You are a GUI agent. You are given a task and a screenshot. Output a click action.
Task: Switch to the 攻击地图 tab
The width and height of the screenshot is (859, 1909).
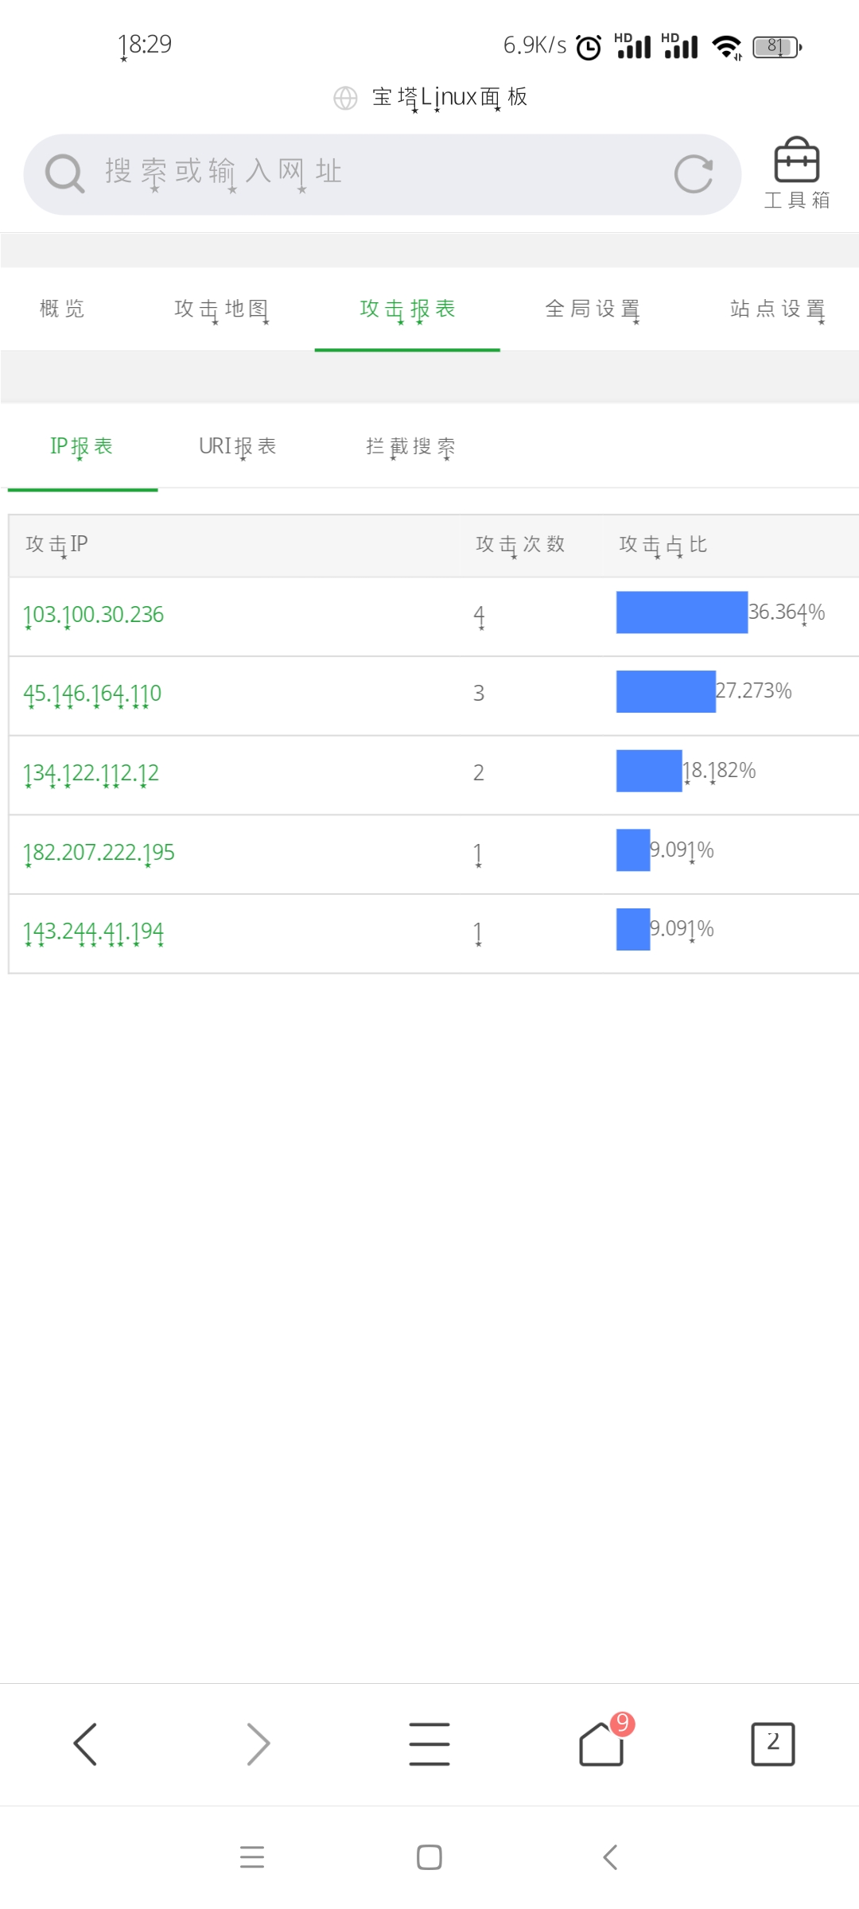[x=222, y=309]
